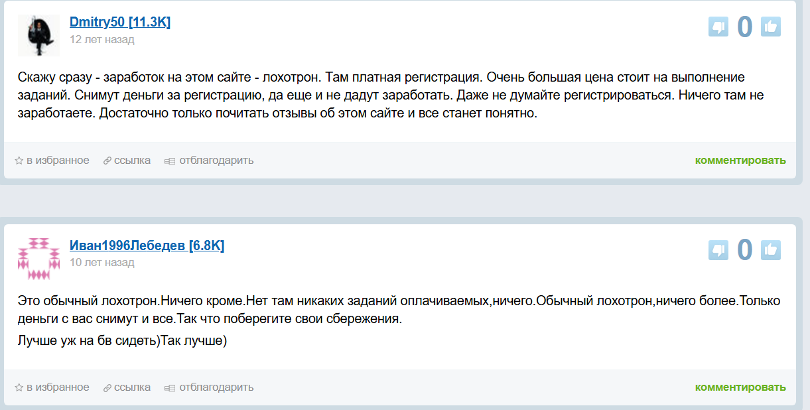Image resolution: width=810 pixels, height=410 pixels.
Task: Click комментировать on Иван1996Лебедев's review
Action: point(739,387)
